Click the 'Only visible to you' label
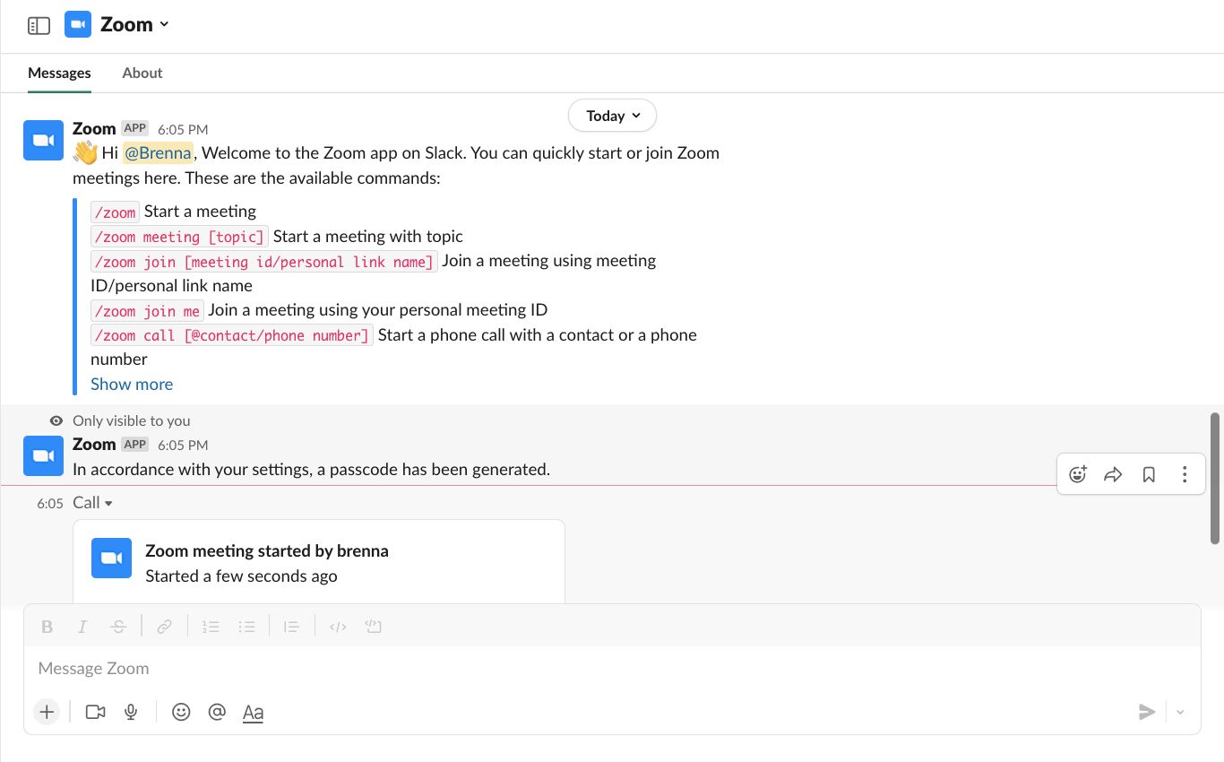Screen dimensions: 1224x762 click(132, 420)
